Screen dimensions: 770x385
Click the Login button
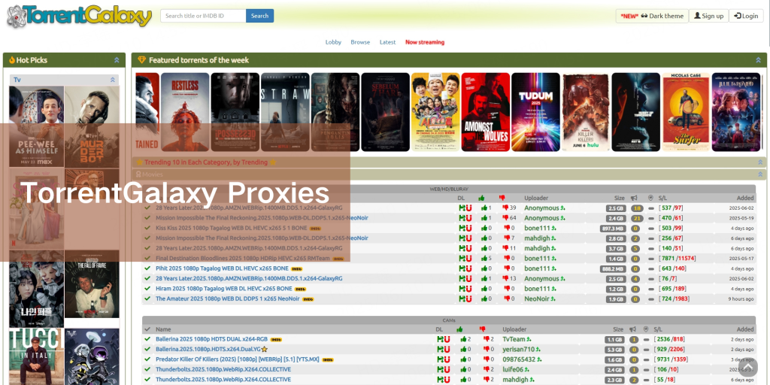click(x=747, y=16)
